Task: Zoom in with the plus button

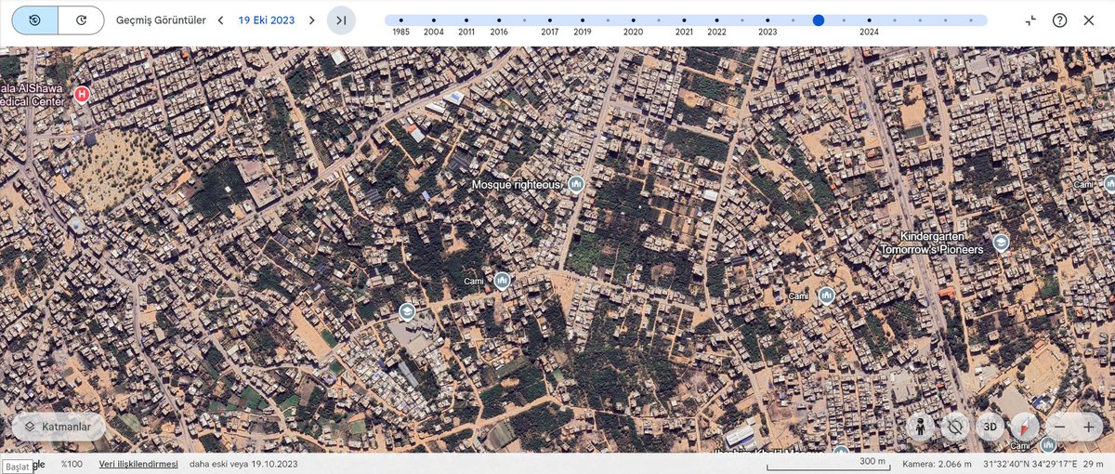Action: pyautogui.click(x=1088, y=427)
